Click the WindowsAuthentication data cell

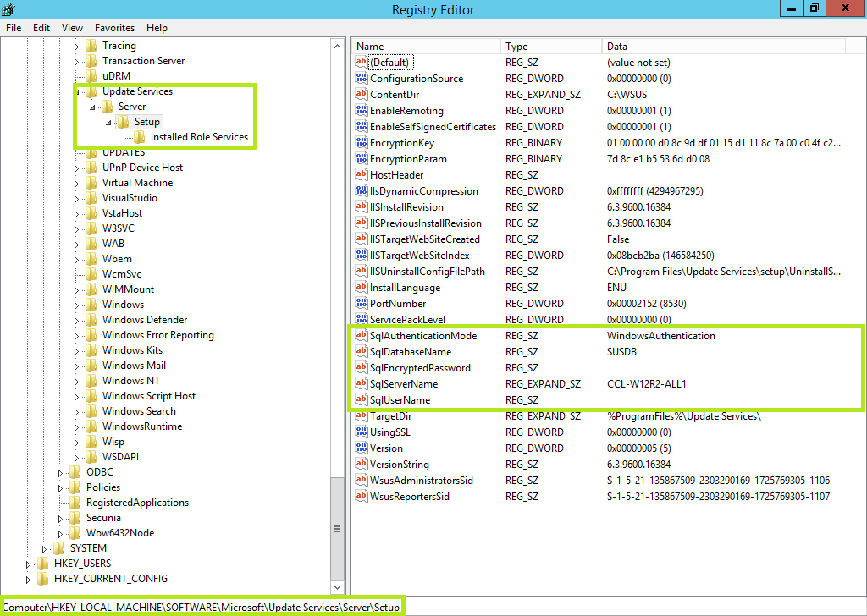click(660, 335)
